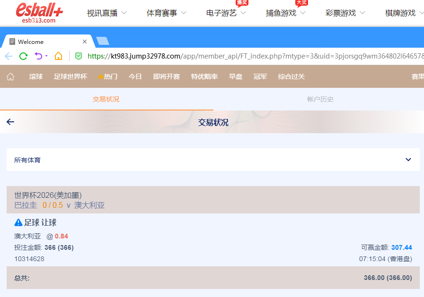Image resolution: width=424 pixels, height=297 pixels.
Task: Open the undo history small dropdown arrow
Action: tap(46, 56)
